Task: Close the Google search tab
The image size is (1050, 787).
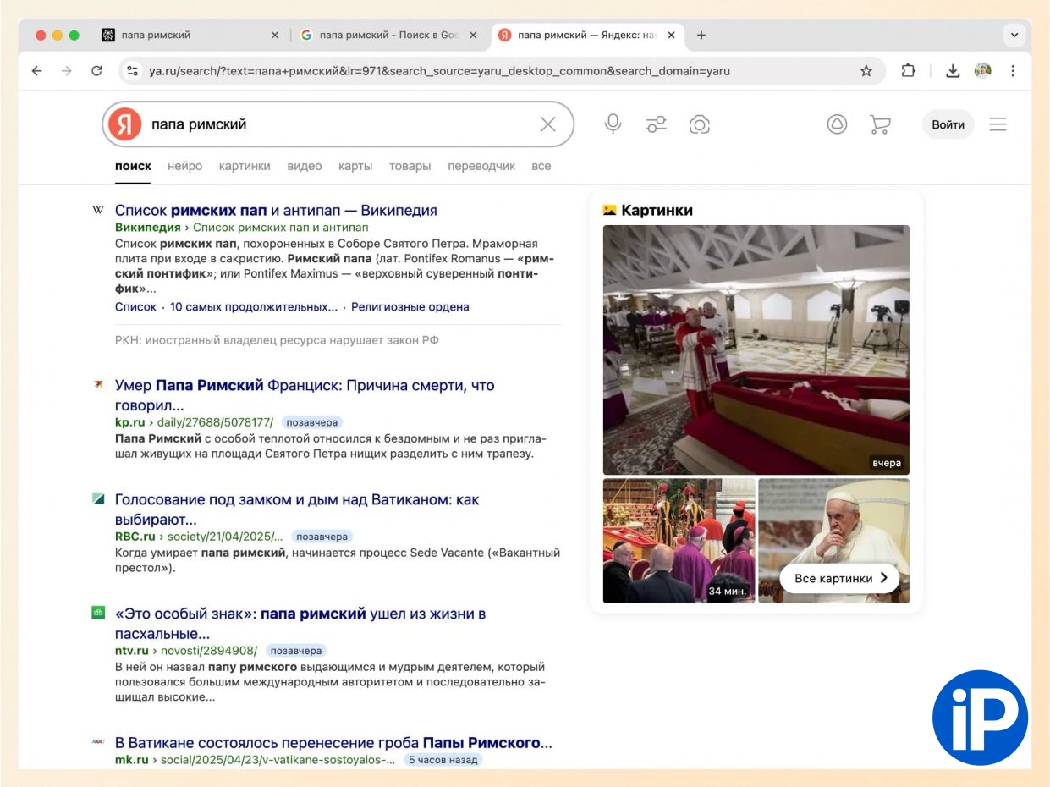Action: tap(473, 36)
